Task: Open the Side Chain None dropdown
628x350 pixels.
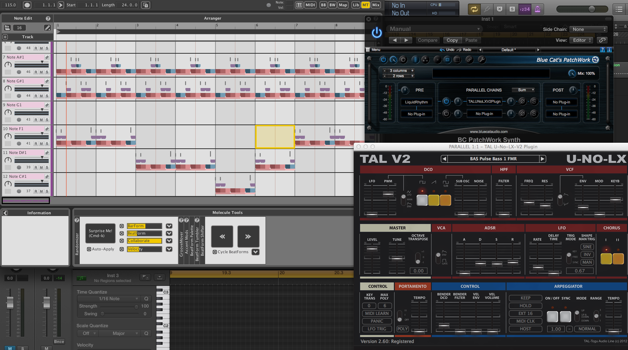Action: click(x=588, y=29)
